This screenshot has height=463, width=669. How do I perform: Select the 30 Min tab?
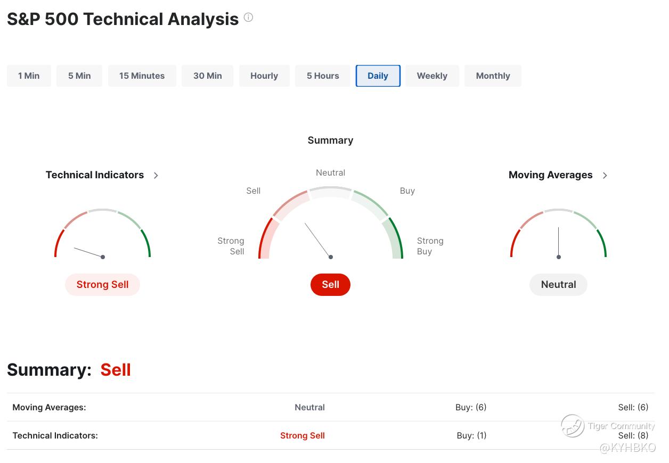[x=208, y=76]
